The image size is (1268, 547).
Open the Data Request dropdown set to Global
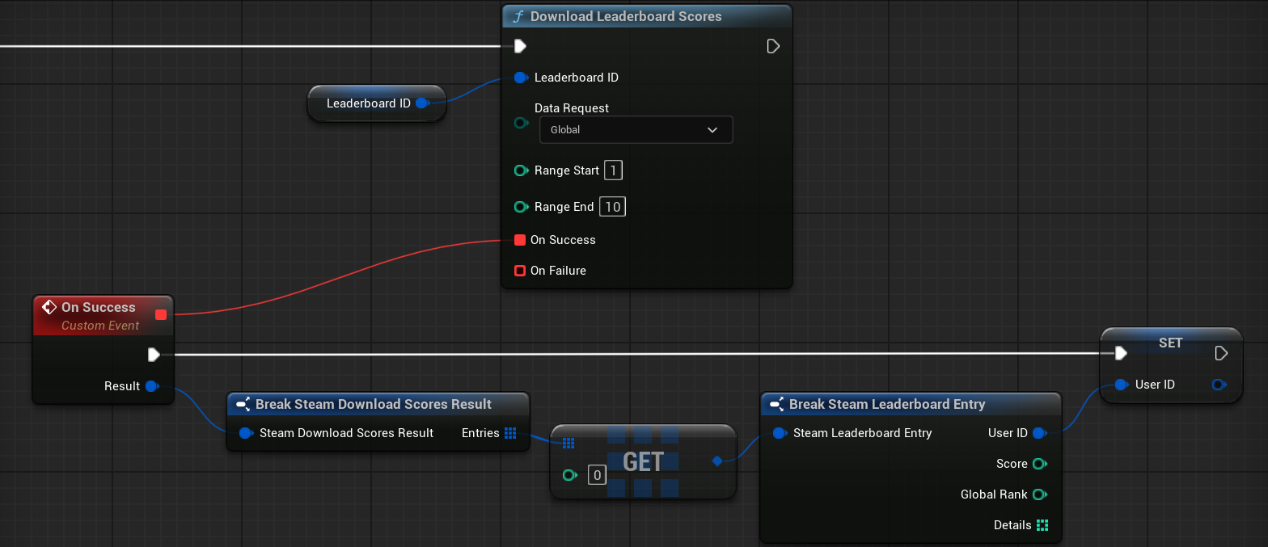(636, 130)
